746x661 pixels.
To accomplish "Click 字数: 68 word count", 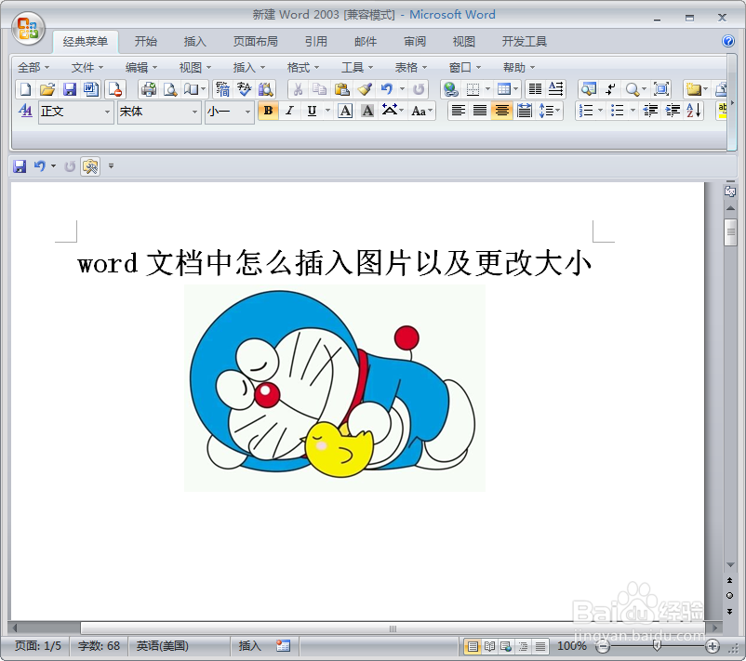I will click(99, 646).
